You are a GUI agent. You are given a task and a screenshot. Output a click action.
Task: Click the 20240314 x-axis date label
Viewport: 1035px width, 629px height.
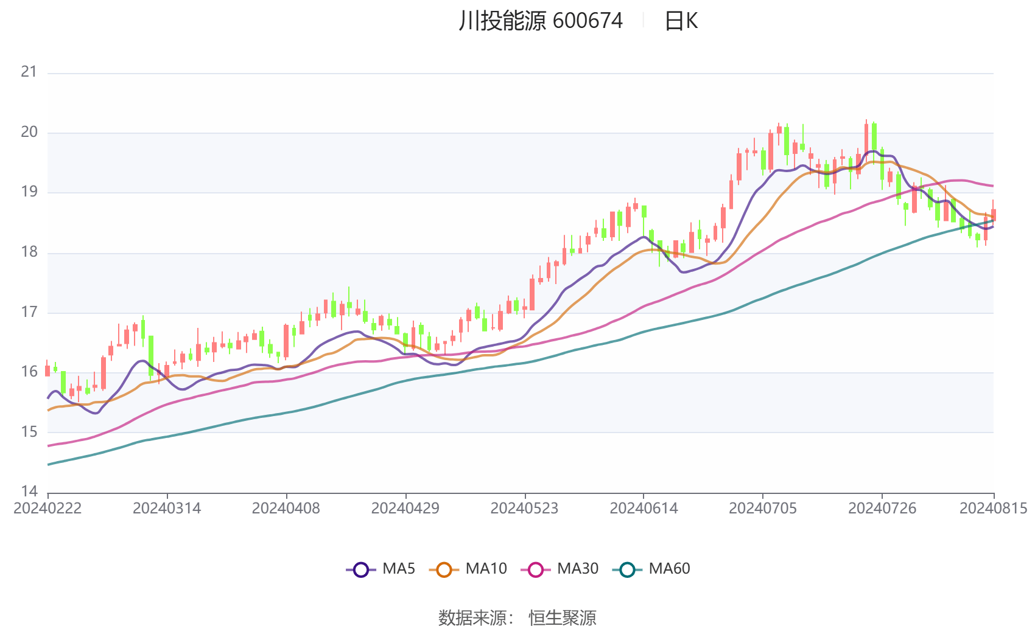(x=167, y=509)
